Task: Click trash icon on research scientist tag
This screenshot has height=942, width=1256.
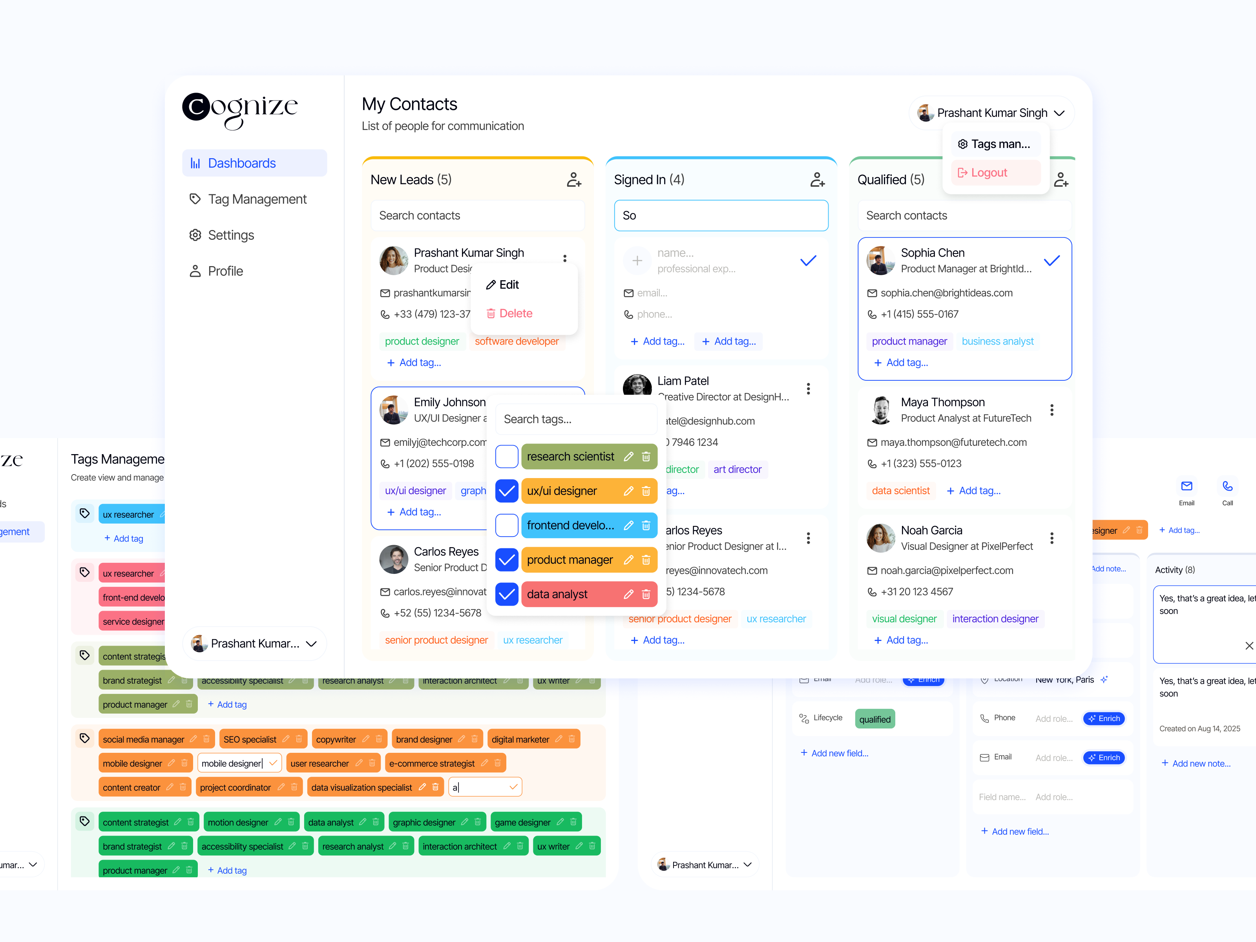Action: 646,457
